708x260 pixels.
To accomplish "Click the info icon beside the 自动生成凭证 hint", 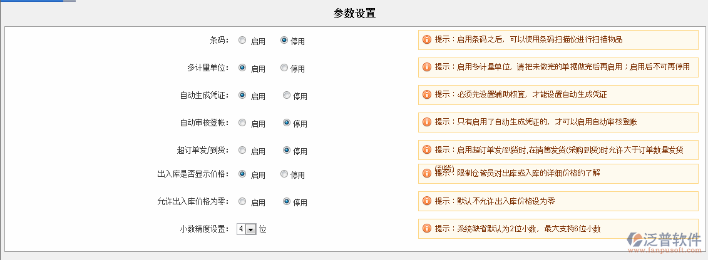I will (x=427, y=95).
